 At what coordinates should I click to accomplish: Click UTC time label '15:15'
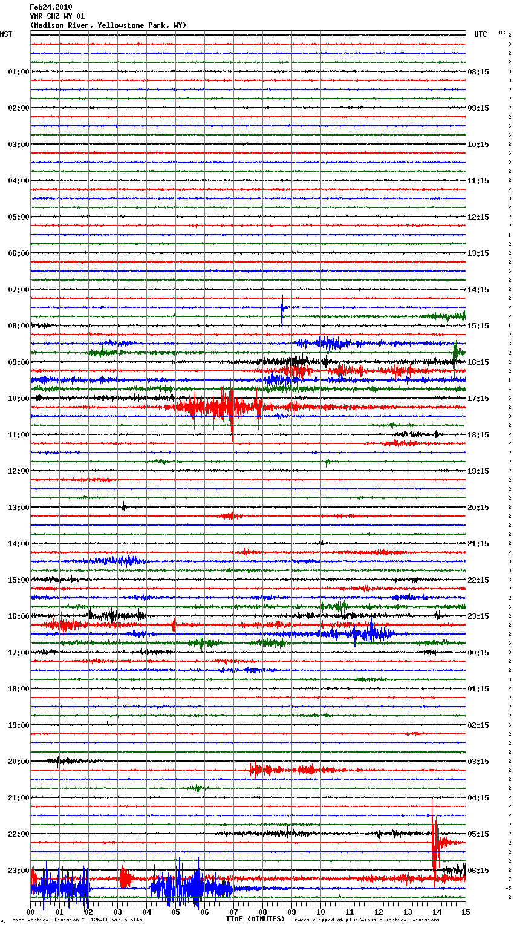tap(478, 326)
